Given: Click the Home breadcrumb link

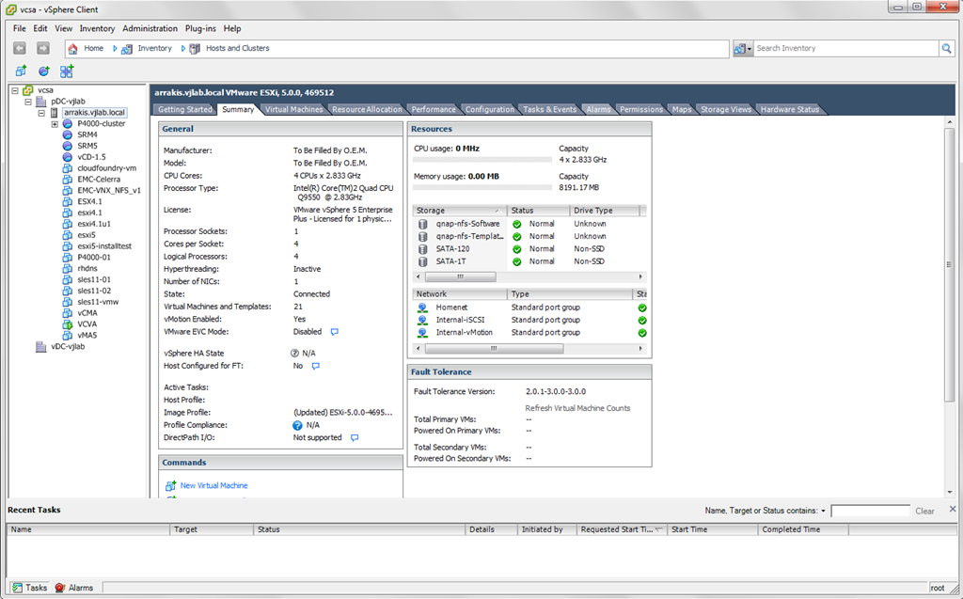Looking at the screenshot, I should pyautogui.click(x=93, y=48).
